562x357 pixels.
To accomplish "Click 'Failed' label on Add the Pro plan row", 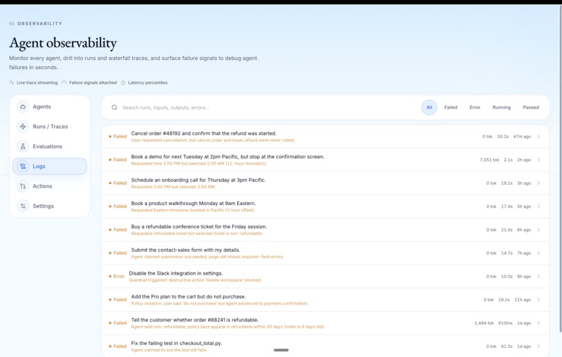I will click(120, 300).
